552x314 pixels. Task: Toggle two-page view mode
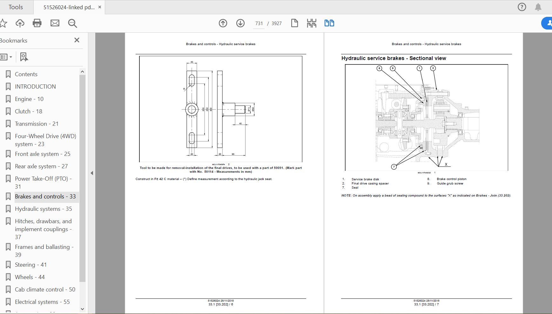(329, 23)
